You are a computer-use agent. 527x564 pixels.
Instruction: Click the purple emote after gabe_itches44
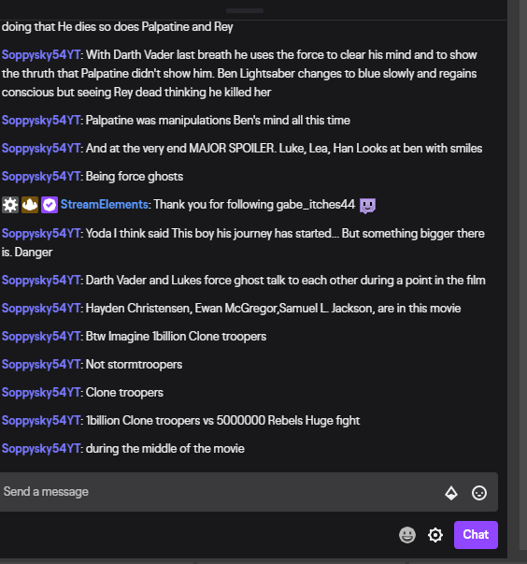click(x=367, y=206)
